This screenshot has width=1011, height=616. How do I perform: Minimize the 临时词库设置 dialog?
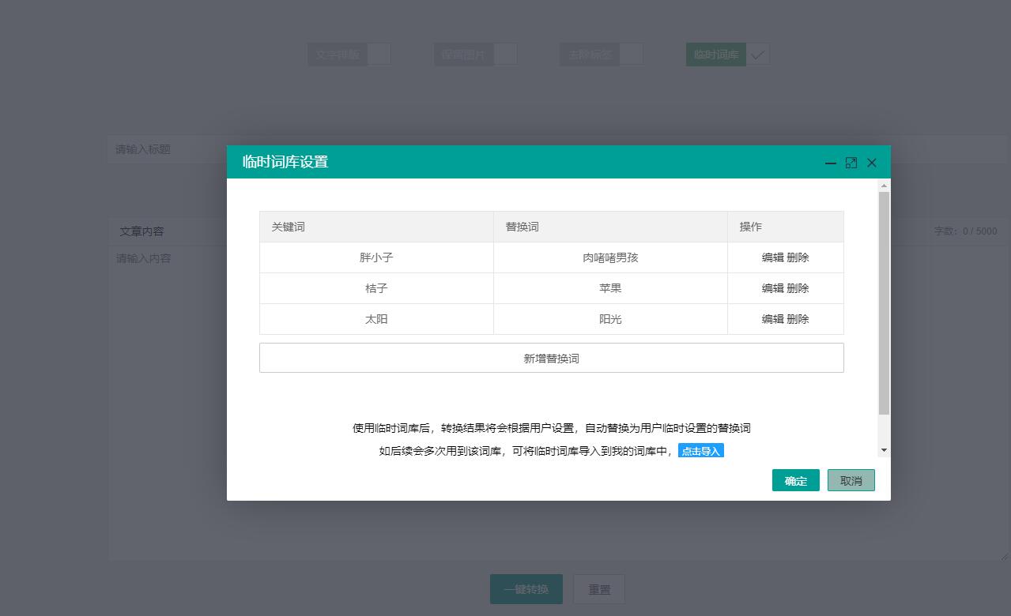click(x=831, y=163)
